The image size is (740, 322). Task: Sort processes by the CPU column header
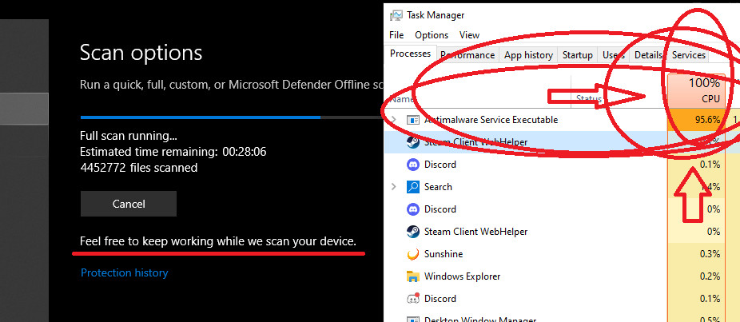697,89
